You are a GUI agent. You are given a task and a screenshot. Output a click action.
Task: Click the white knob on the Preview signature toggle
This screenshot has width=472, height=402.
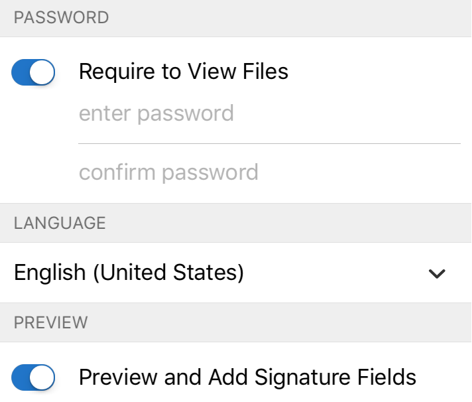(42, 377)
